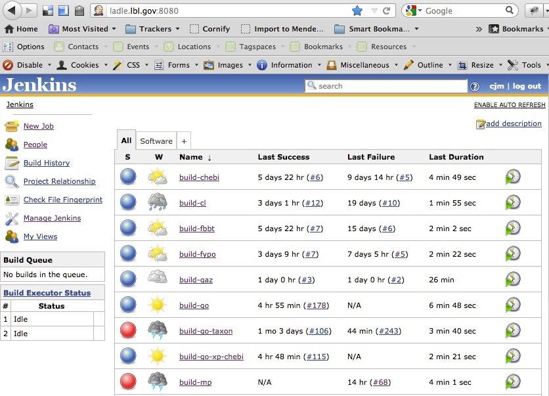Open the Outline toolbar menu
This screenshot has height=396, width=549.
coord(428,65)
